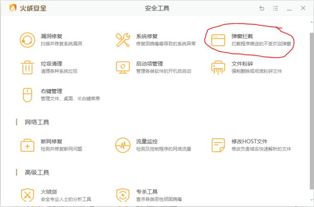Click description 查杀各类恶性顽固病毒
This screenshot has width=314, height=207.
[159, 199]
